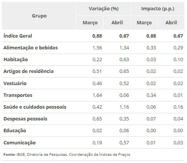The image size is (187, 163).
Task: Click the Comunicação row label
Action: [19, 143]
